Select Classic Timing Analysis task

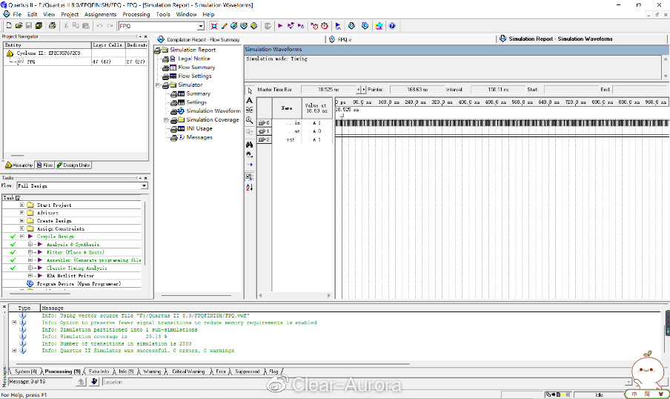(76, 268)
